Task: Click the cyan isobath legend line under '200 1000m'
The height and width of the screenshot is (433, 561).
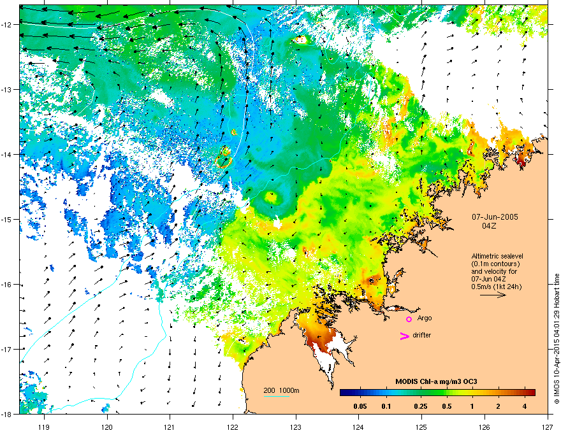Action: click(x=276, y=396)
